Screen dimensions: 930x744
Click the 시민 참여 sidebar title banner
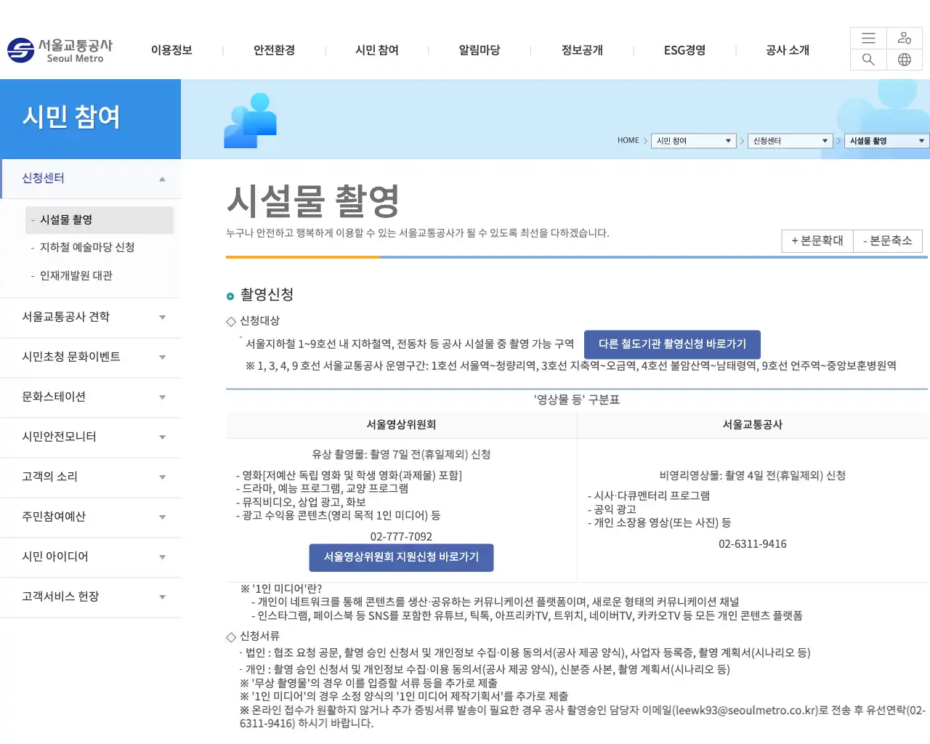point(90,119)
